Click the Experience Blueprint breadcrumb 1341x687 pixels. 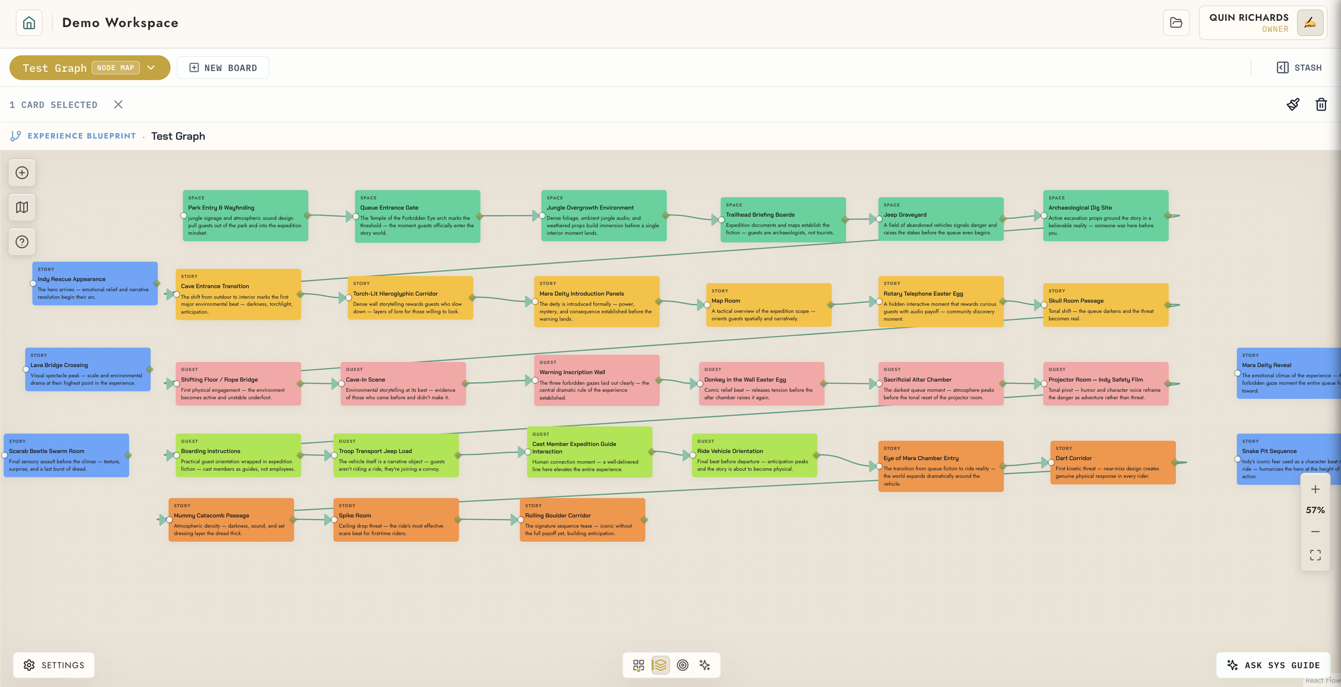click(82, 136)
